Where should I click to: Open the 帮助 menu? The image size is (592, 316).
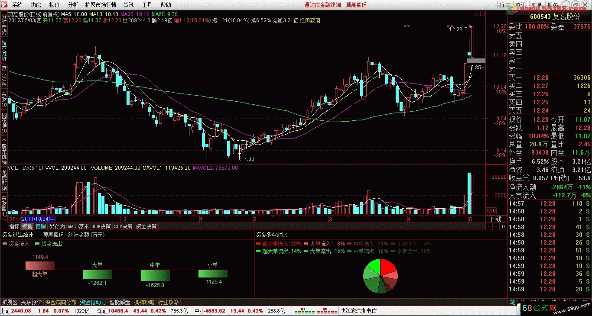coord(166,5)
